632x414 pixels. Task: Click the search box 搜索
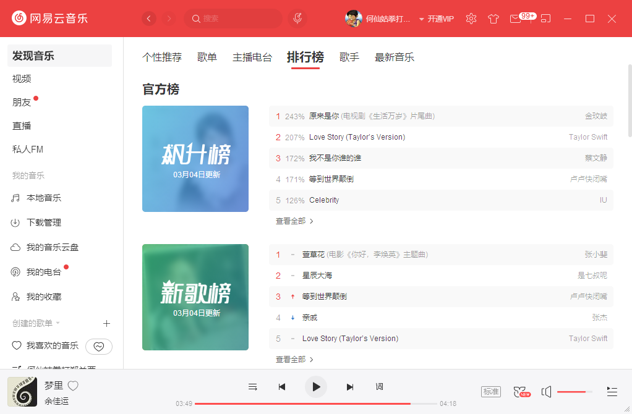click(233, 19)
